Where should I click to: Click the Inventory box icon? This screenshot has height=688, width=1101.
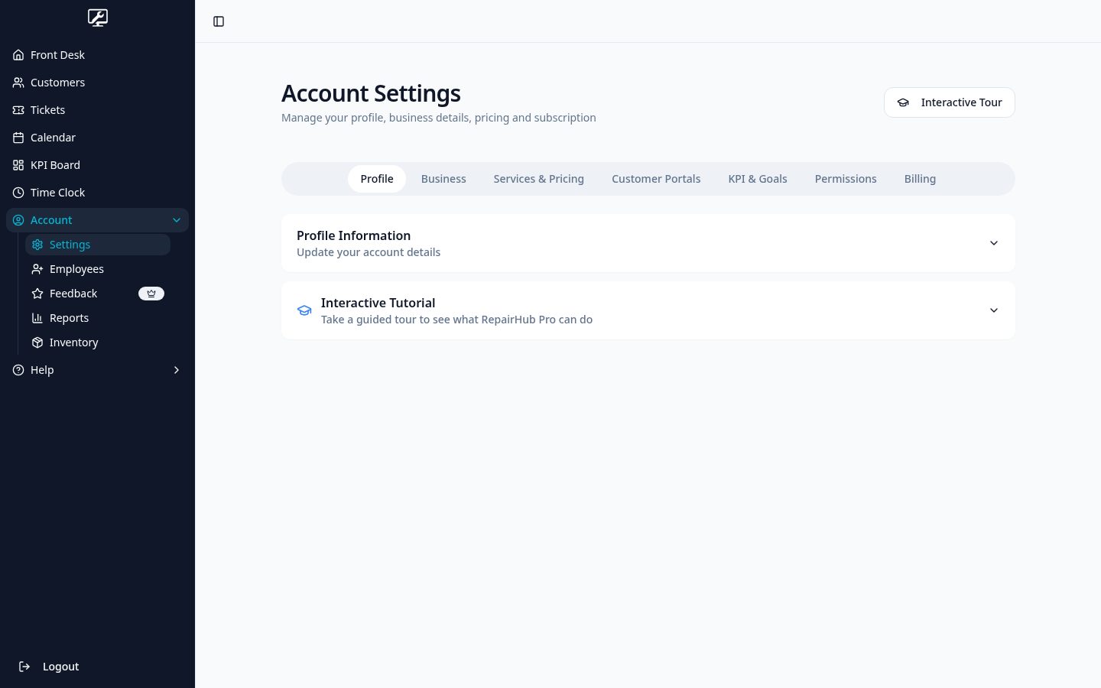[x=37, y=342]
